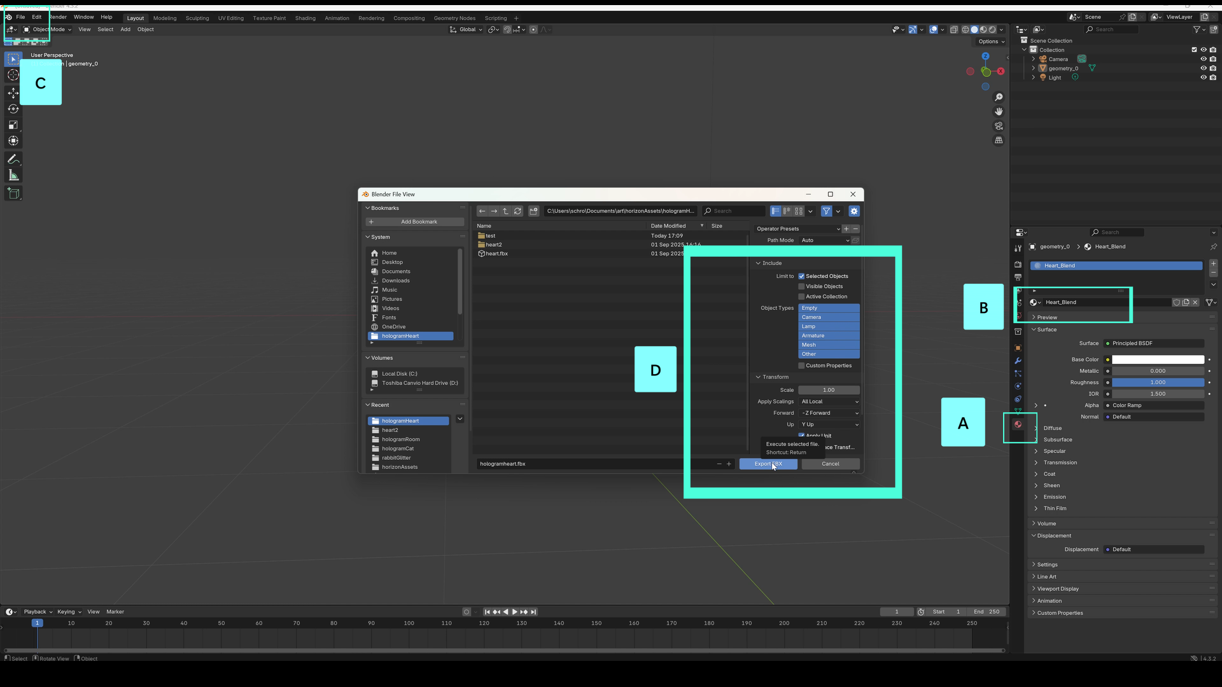1222x687 pixels.
Task: Select the Rotate tool icon
Action: (x=13, y=109)
